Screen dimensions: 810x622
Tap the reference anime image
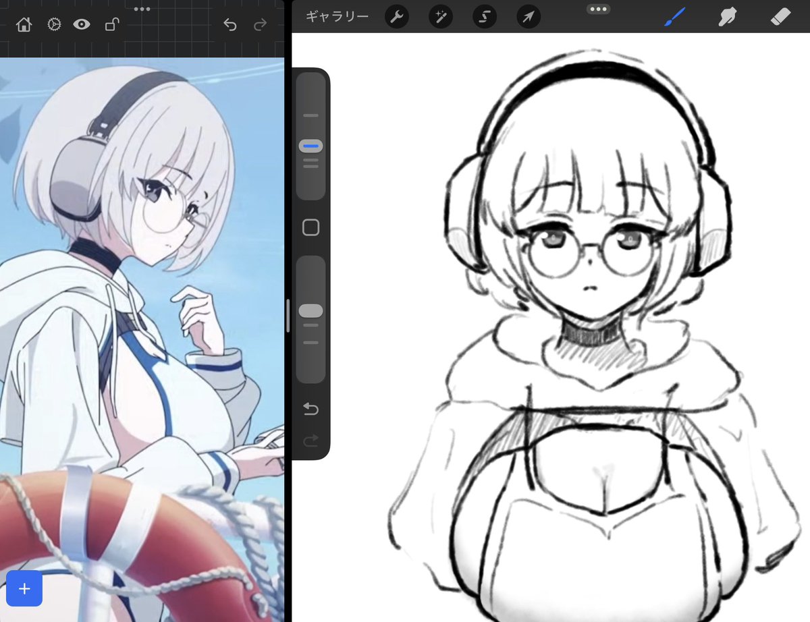[142, 339]
